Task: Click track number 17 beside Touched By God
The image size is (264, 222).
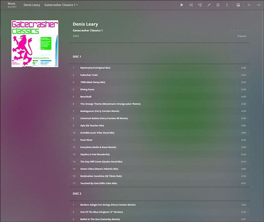Action: 74,183
